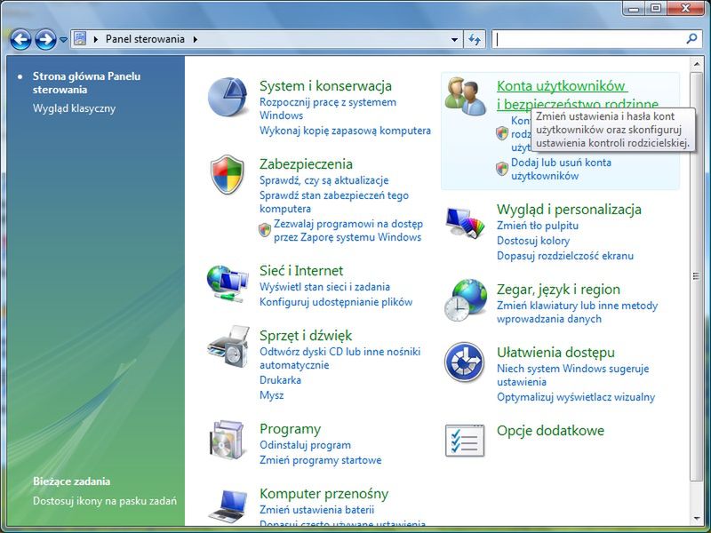Click the refresh button beside address bar
Image resolution: width=711 pixels, height=533 pixels.
coord(475,39)
